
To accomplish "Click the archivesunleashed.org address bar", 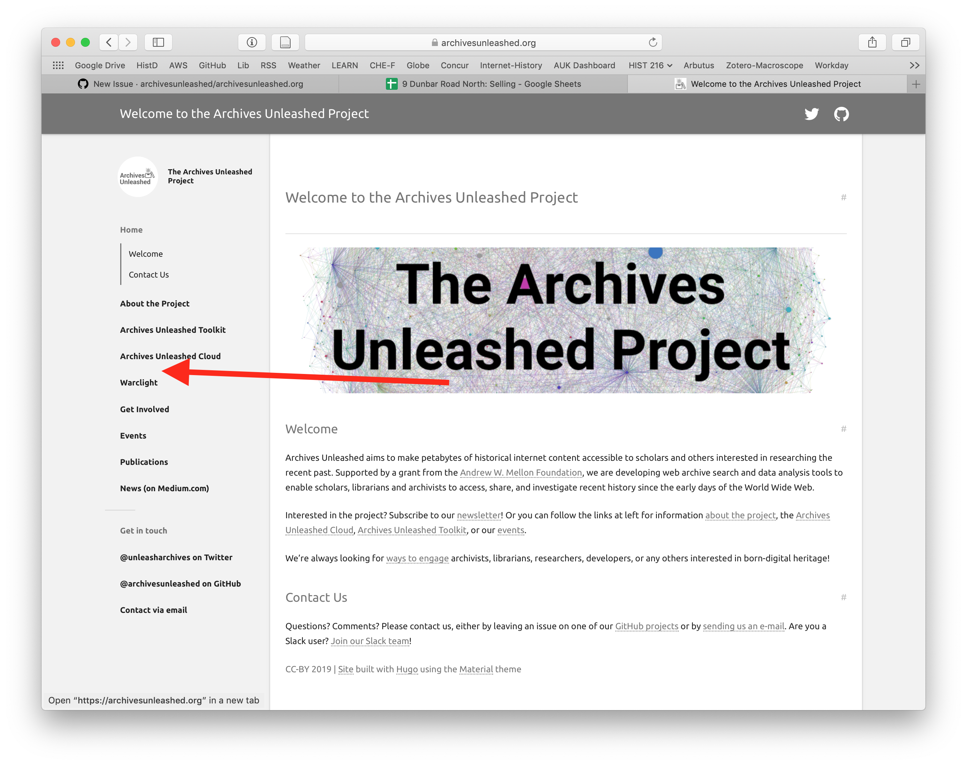I will pyautogui.click(x=488, y=42).
